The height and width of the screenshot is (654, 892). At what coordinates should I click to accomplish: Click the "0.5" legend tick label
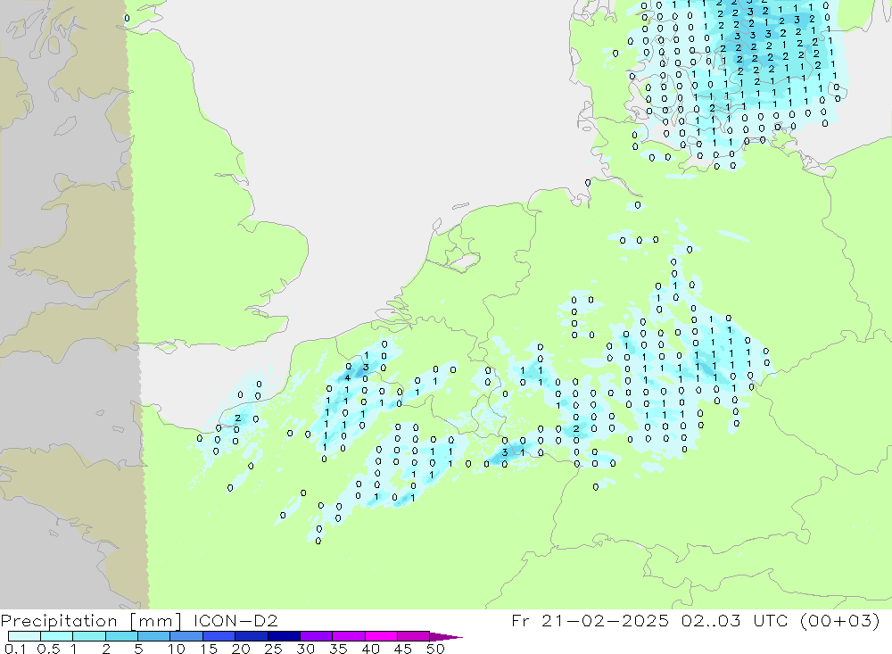(x=48, y=649)
